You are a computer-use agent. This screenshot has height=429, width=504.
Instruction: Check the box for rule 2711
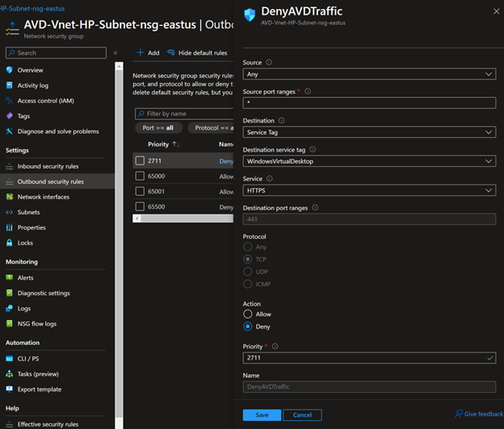click(x=140, y=160)
